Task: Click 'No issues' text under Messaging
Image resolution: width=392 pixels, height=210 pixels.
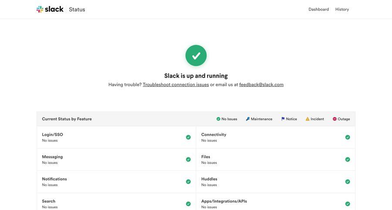Action: click(x=50, y=163)
